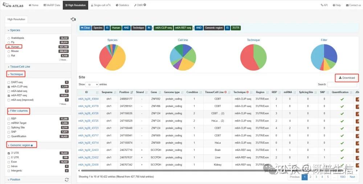Enable the RBP filter column checkbox
This screenshot has width=363, height=184.
point(9,119)
